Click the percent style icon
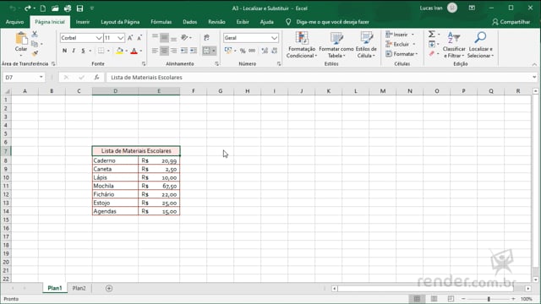This screenshot has height=304, width=541. pyautogui.click(x=243, y=51)
